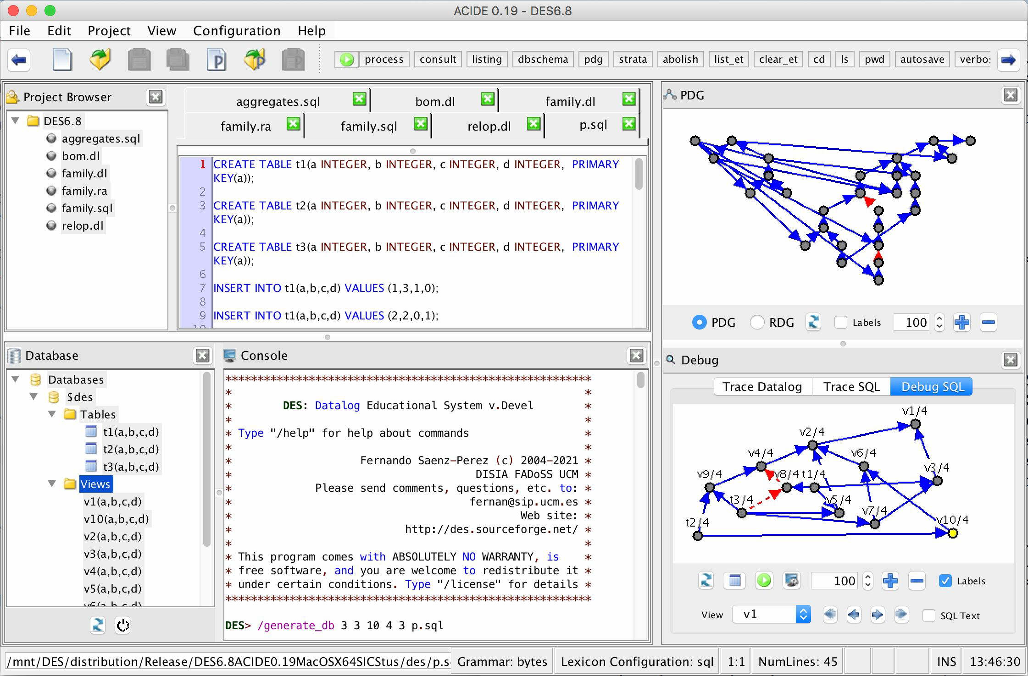The width and height of the screenshot is (1028, 676).
Task: Click the Console vertical scrollbar
Action: (640, 380)
